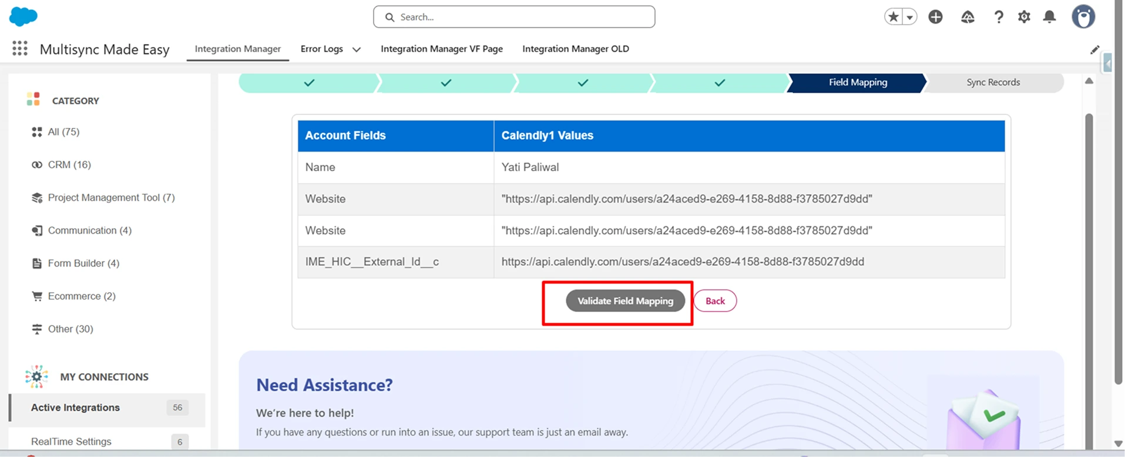This screenshot has height=457, width=1125.
Task: Click the All category grid icon
Action: tap(37, 132)
